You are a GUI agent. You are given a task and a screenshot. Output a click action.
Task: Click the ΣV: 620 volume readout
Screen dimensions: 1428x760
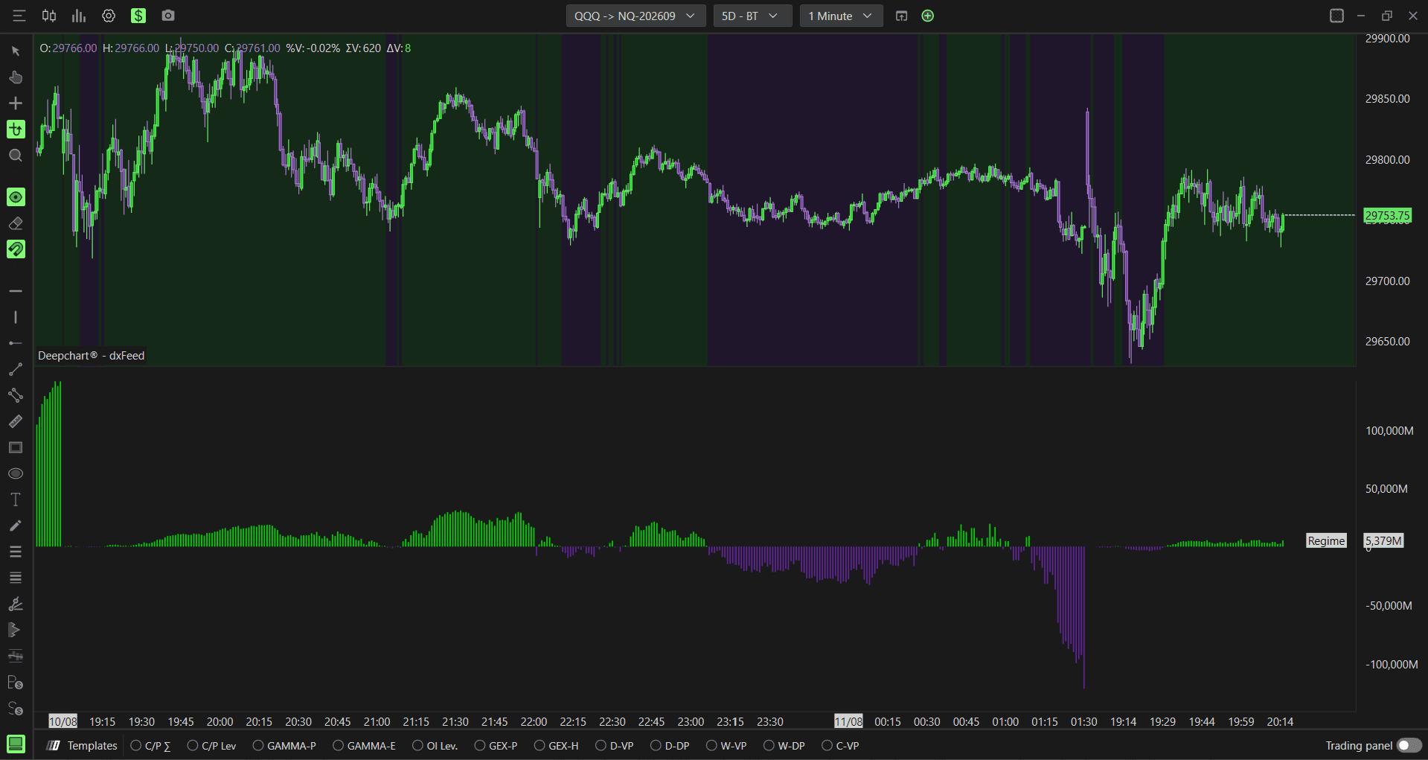click(363, 48)
